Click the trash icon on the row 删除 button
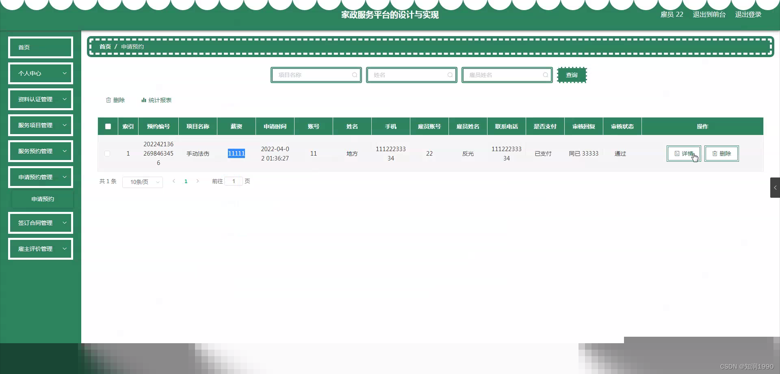This screenshot has width=780, height=374. (714, 154)
